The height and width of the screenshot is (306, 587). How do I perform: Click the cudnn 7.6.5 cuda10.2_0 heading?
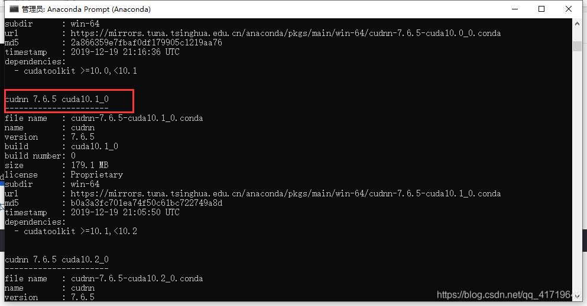[57, 259]
